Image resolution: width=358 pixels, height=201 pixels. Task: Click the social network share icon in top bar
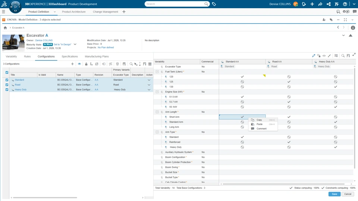(x=329, y=4)
